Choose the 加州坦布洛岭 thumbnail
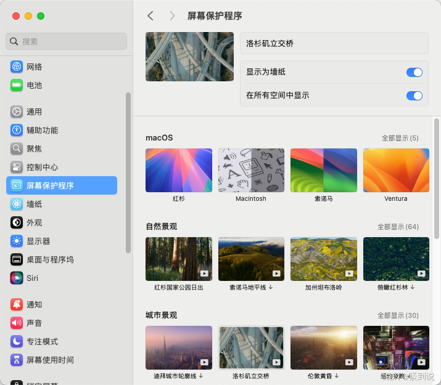This screenshot has width=441, height=385. pyautogui.click(x=324, y=259)
